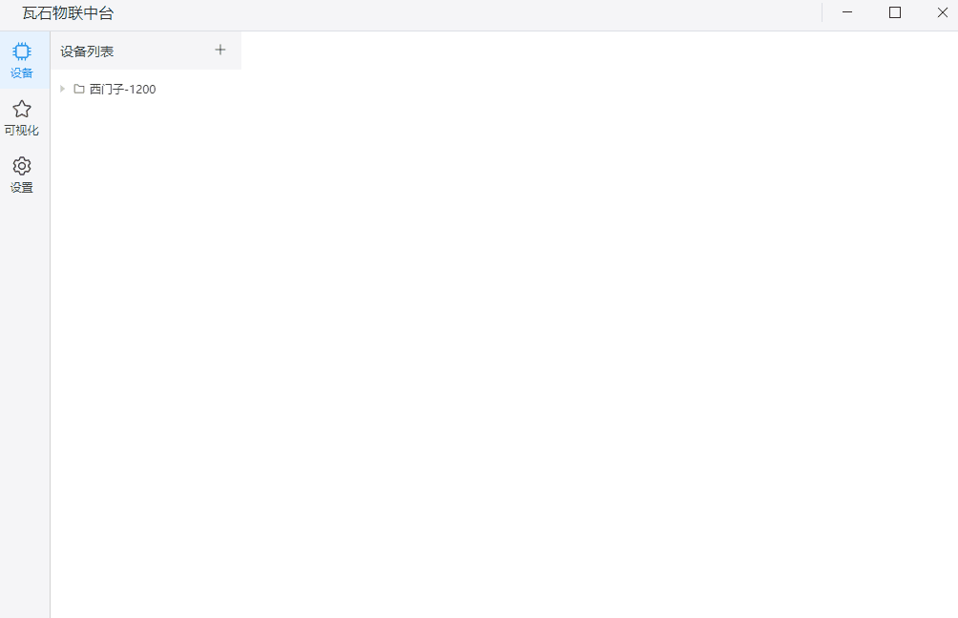
Task: Add a device with the plus icon
Action: (x=220, y=51)
